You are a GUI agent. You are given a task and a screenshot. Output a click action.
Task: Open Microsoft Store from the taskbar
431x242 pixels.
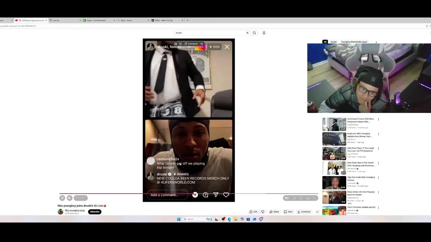248,219
